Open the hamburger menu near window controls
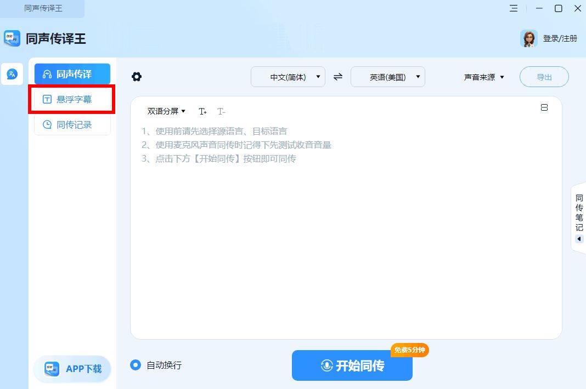The image size is (586, 389). point(514,9)
